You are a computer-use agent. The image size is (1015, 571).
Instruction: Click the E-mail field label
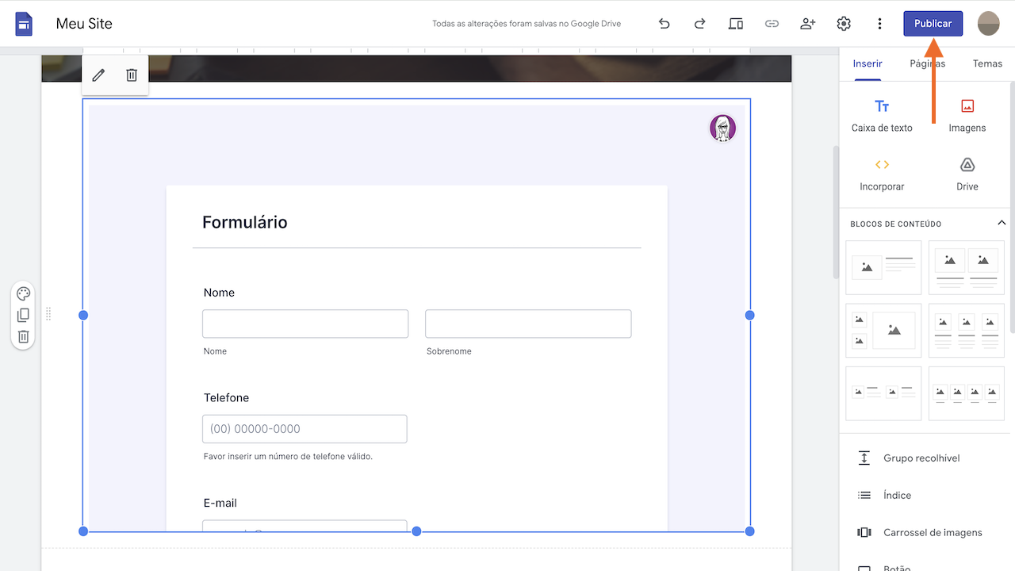(x=220, y=503)
